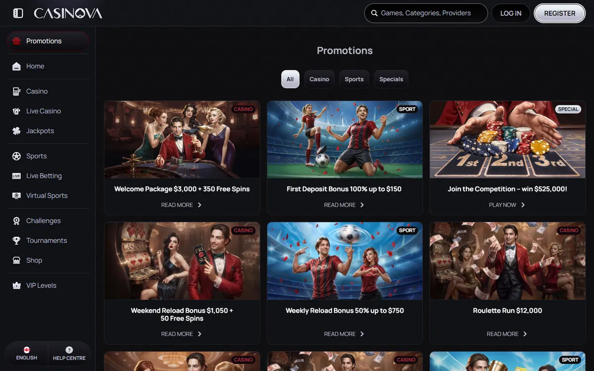Open the Help Centre
This screenshot has width=594, height=371.
pyautogui.click(x=69, y=354)
